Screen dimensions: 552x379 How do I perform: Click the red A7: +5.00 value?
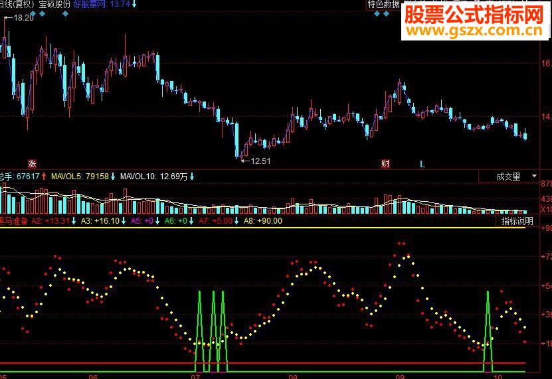click(215, 221)
